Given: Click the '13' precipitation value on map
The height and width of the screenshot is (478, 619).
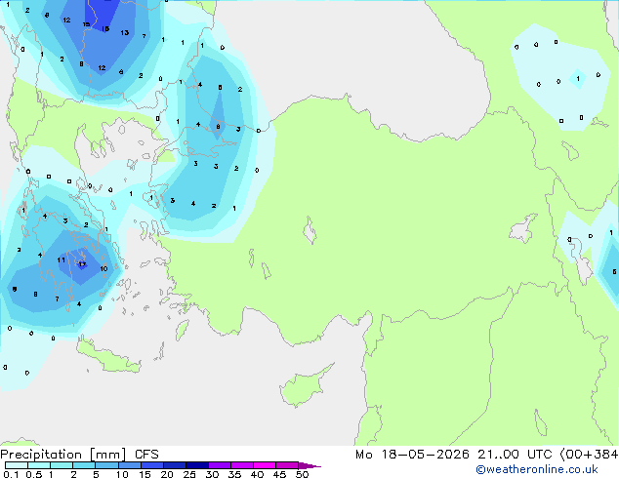Looking at the screenshot, I should click(125, 33).
